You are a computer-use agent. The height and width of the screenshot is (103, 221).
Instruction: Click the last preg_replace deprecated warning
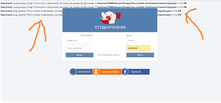91,15
